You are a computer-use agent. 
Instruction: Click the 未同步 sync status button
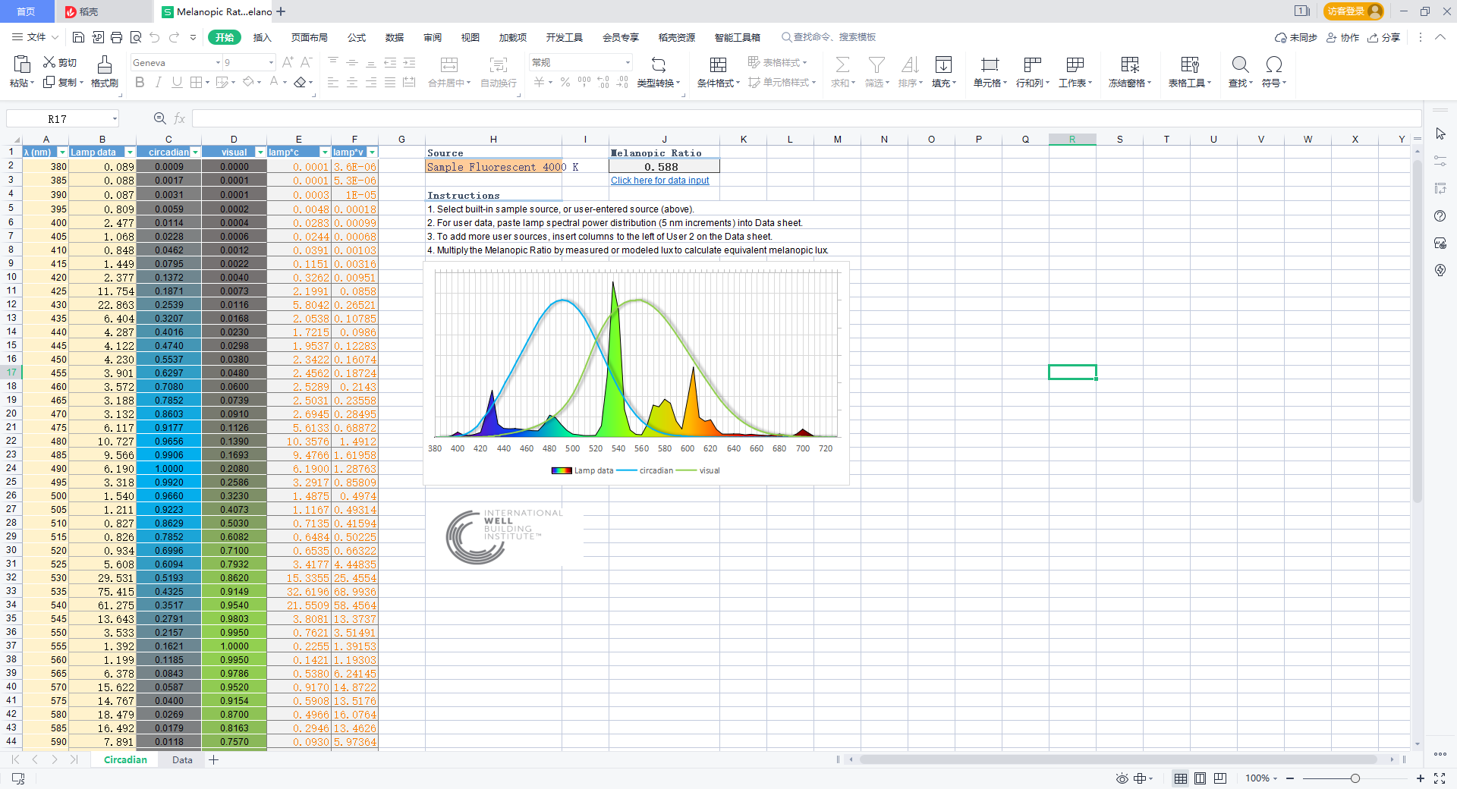(1295, 37)
